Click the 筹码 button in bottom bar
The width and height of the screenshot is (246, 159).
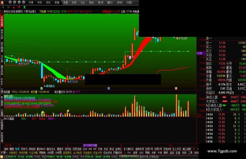(166, 153)
